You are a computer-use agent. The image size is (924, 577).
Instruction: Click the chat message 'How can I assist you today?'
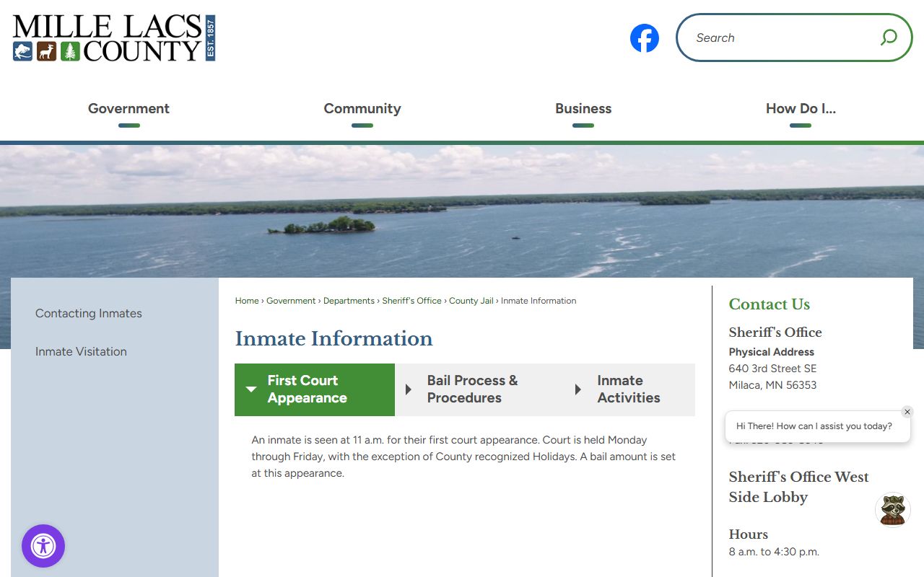pos(814,426)
